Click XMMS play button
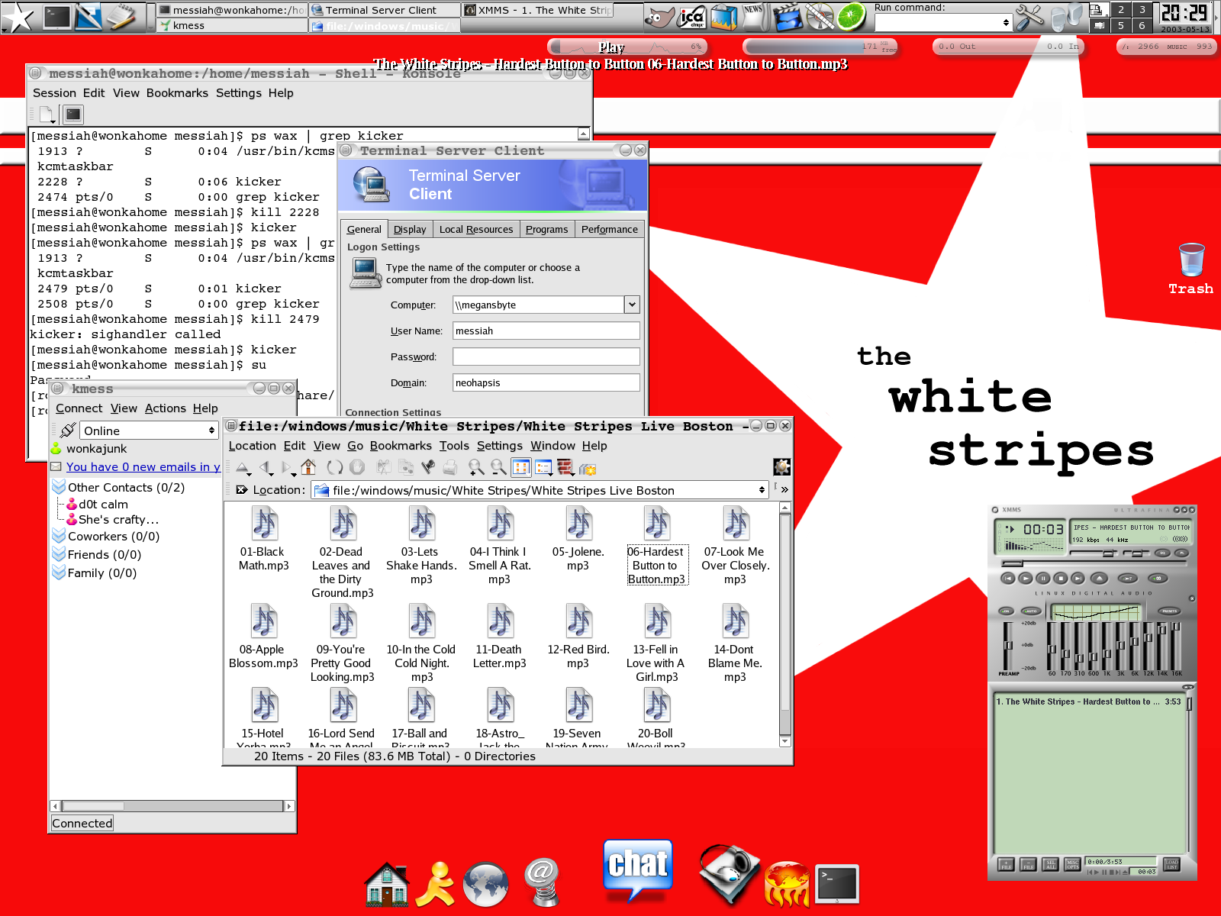This screenshot has height=916, width=1221. [x=1026, y=579]
